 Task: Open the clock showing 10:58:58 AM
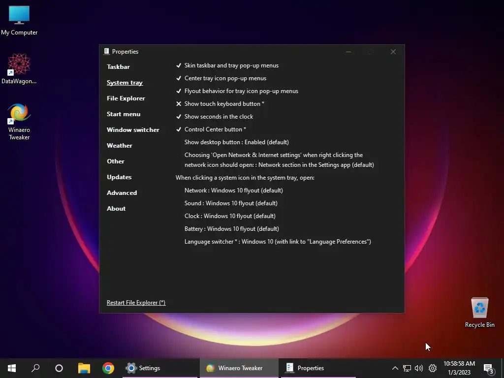coord(459,368)
